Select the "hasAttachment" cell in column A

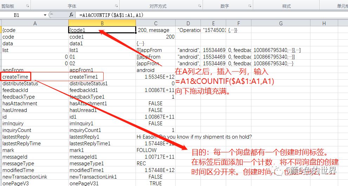click(x=35, y=103)
